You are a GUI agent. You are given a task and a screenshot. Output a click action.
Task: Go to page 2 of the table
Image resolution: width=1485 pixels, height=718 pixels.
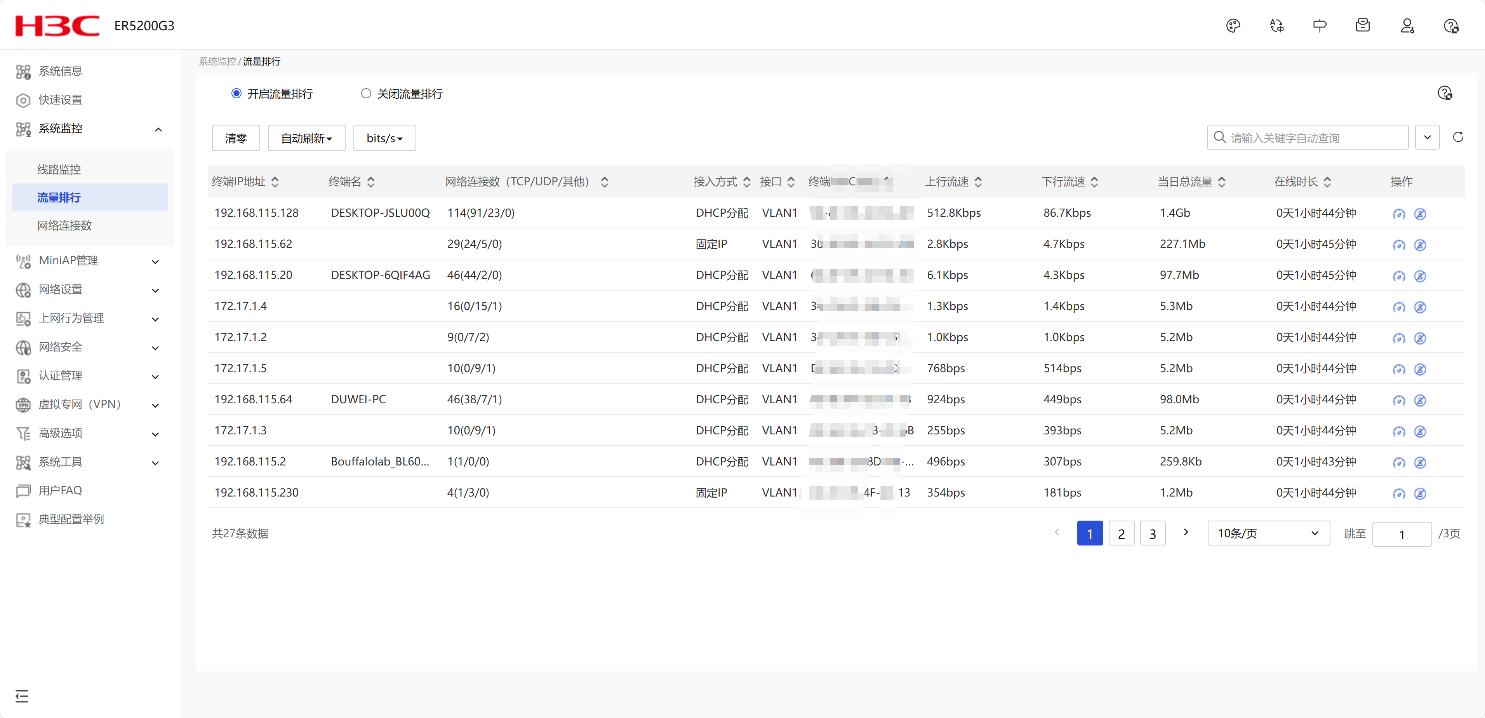point(1121,533)
